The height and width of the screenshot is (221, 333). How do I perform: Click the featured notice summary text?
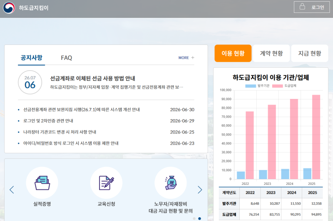click(x=117, y=87)
